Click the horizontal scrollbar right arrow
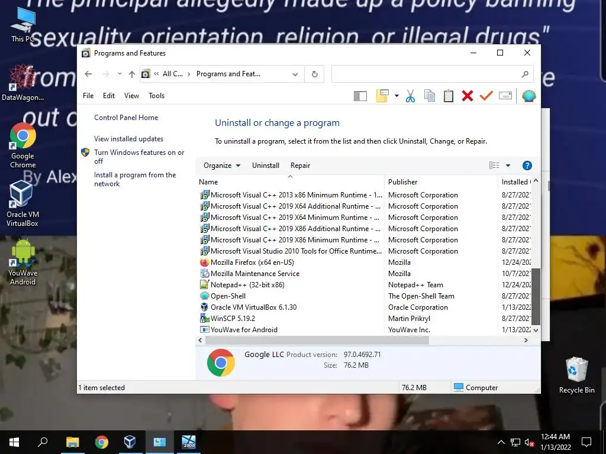606x454 pixels. tap(526, 340)
